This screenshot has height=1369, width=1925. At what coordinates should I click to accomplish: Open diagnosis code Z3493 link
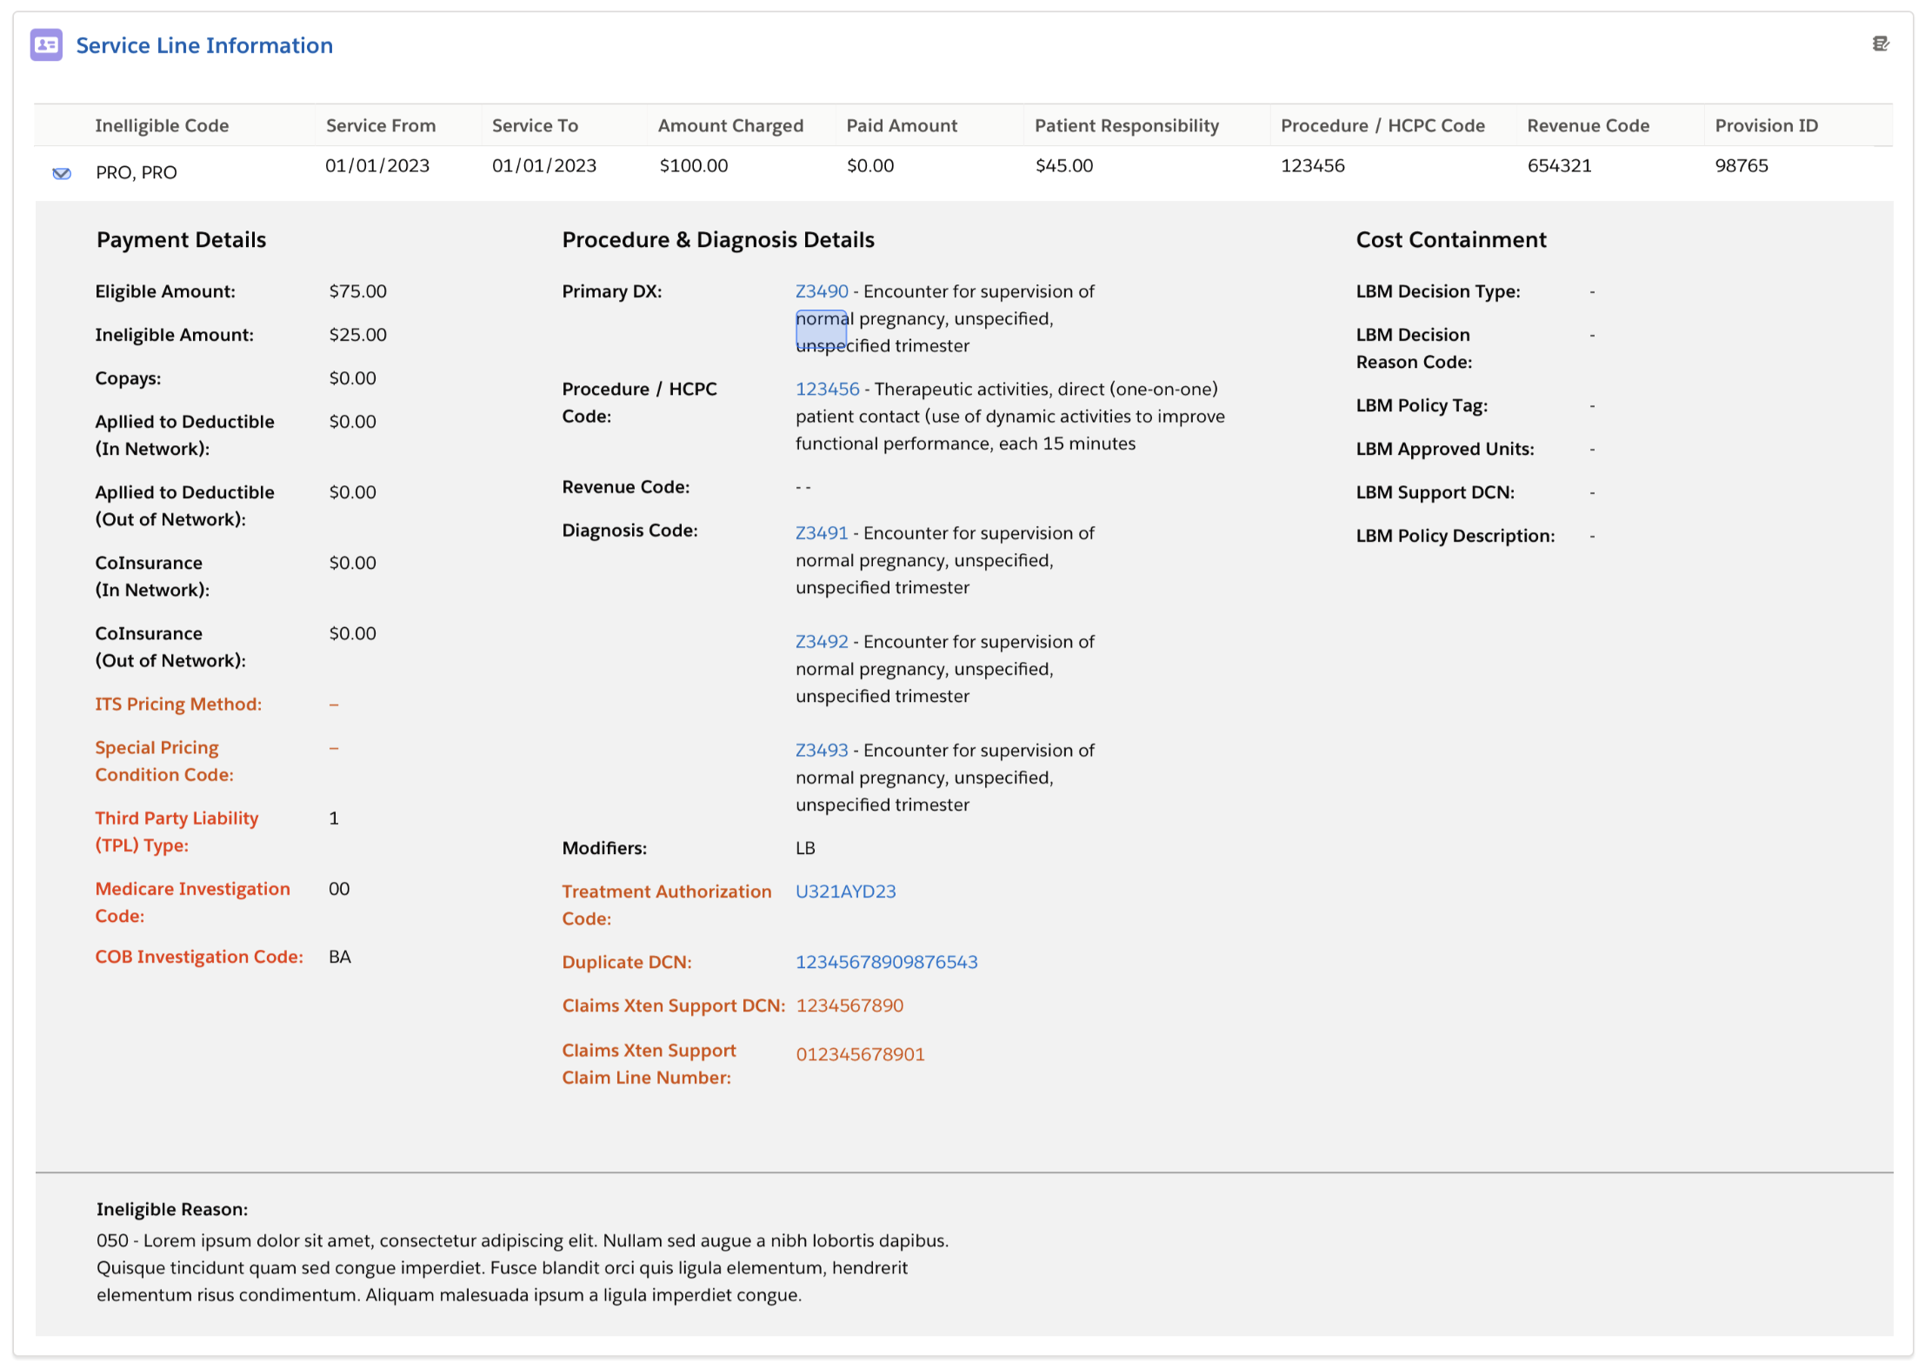pyautogui.click(x=821, y=751)
